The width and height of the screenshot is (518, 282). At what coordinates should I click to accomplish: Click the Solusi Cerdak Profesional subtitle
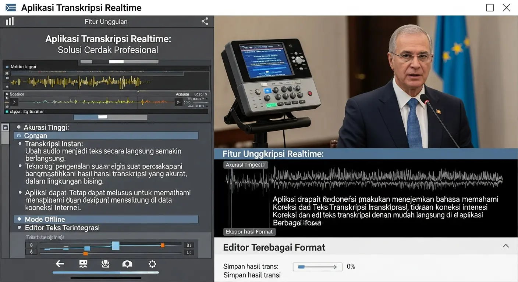(x=108, y=50)
